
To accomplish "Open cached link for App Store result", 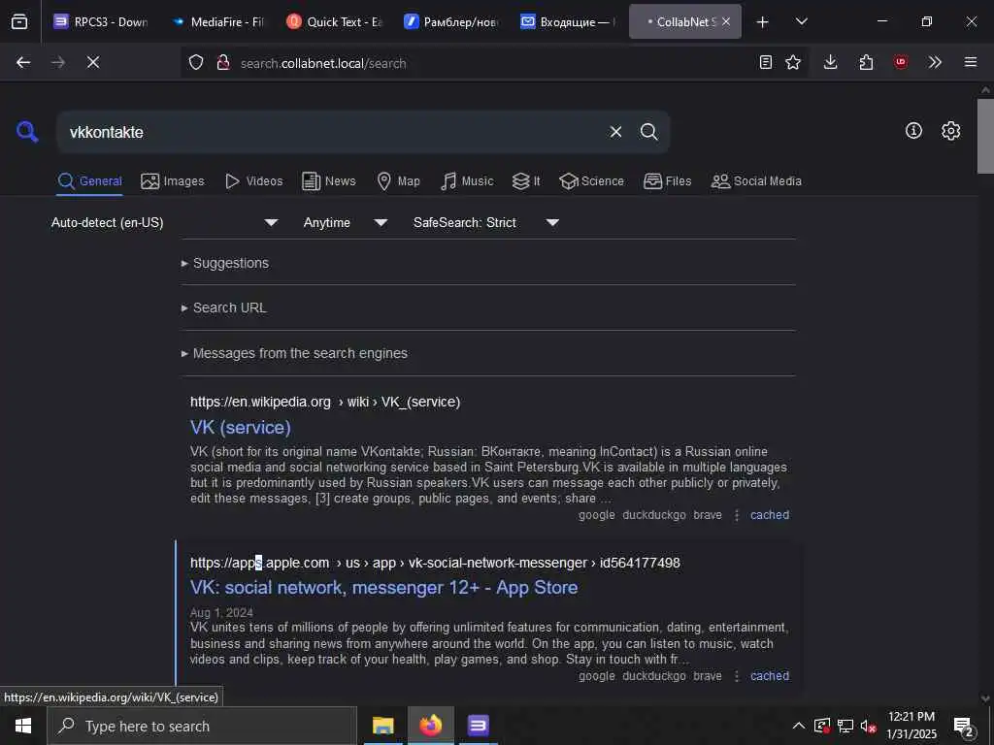I will [x=770, y=676].
